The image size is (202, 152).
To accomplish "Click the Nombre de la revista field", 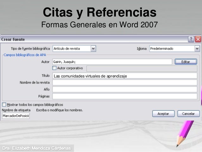I will 125,83.
